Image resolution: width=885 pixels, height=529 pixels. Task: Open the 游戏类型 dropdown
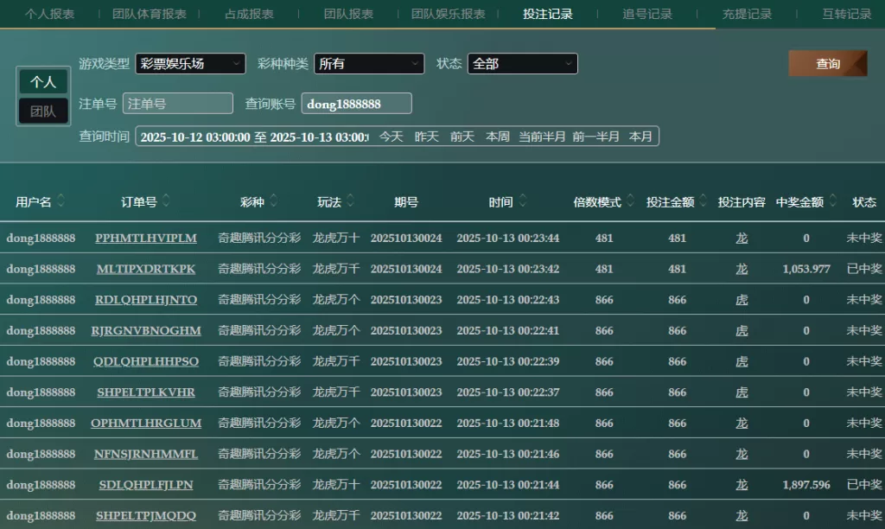tap(190, 64)
